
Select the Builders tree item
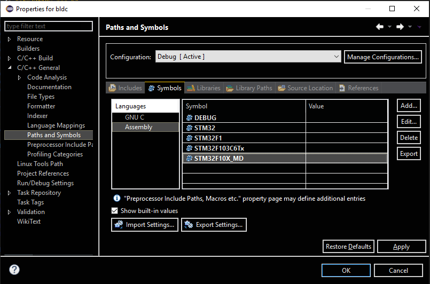tap(28, 49)
